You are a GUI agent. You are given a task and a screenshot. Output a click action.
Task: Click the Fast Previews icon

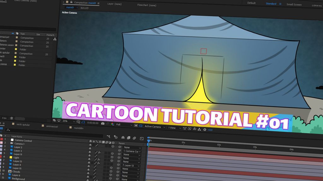tap(190, 129)
